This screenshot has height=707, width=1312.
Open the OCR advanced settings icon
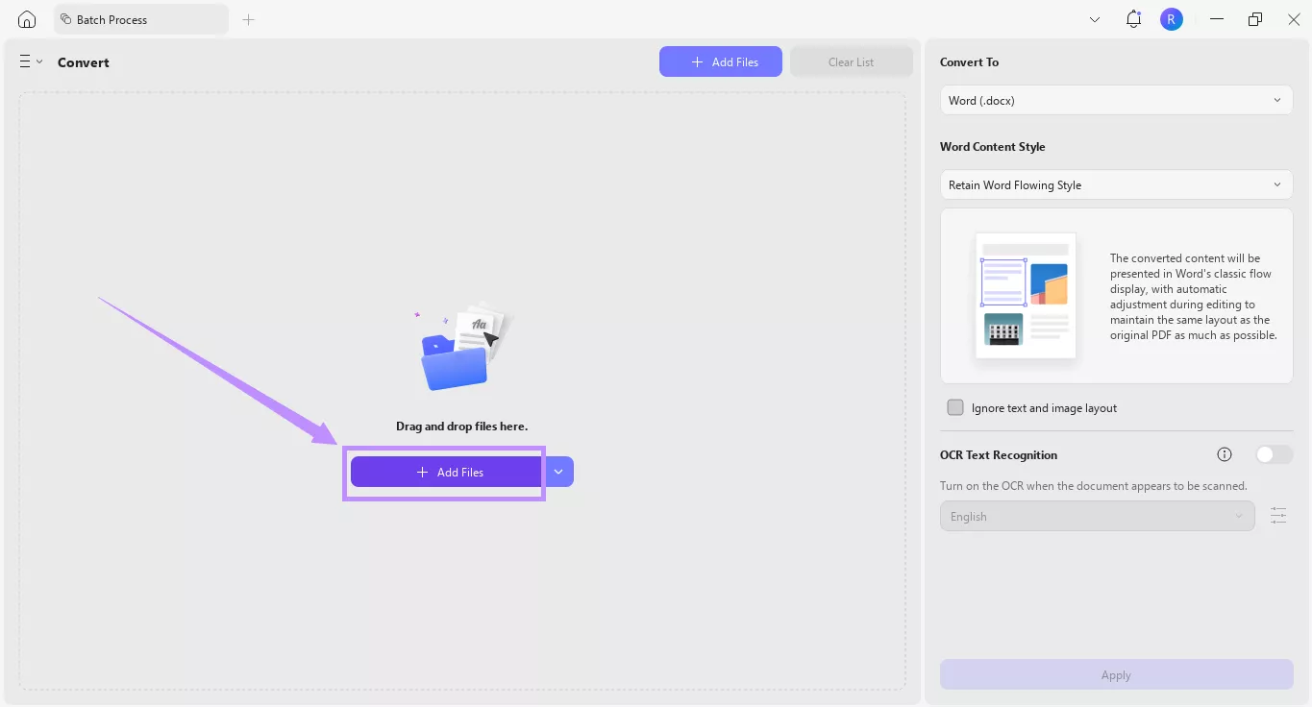coord(1278,516)
